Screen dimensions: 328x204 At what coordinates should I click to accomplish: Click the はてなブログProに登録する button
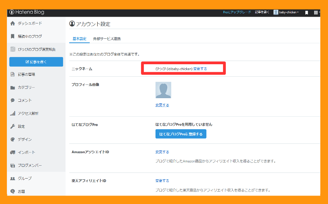[181, 134]
